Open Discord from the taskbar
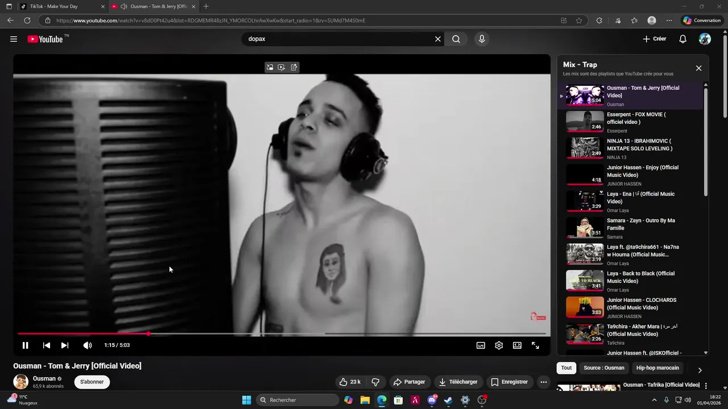Viewport: 728px width, 409px height. point(432,400)
